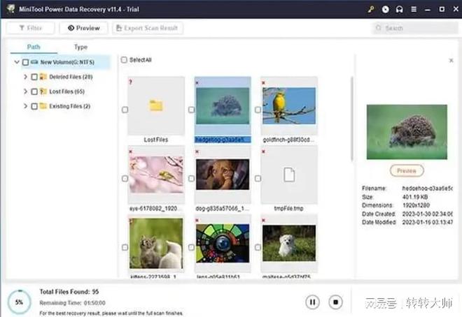Check the kittens image checkbox
Image resolution: width=462 pixels, height=317 pixels.
click(x=125, y=247)
